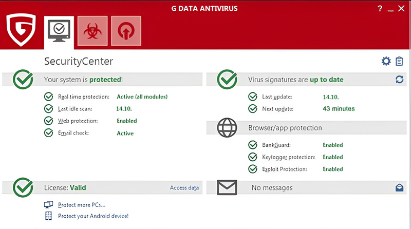Select the Last idle scan label
The width and height of the screenshot is (411, 229).
(x=75, y=109)
